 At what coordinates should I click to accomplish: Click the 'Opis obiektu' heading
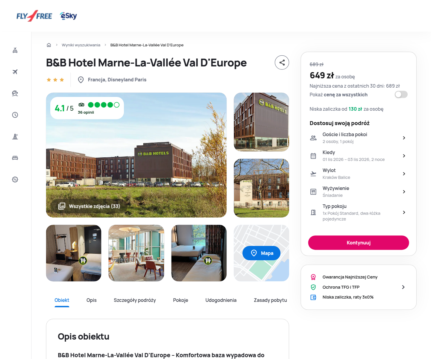pos(84,337)
